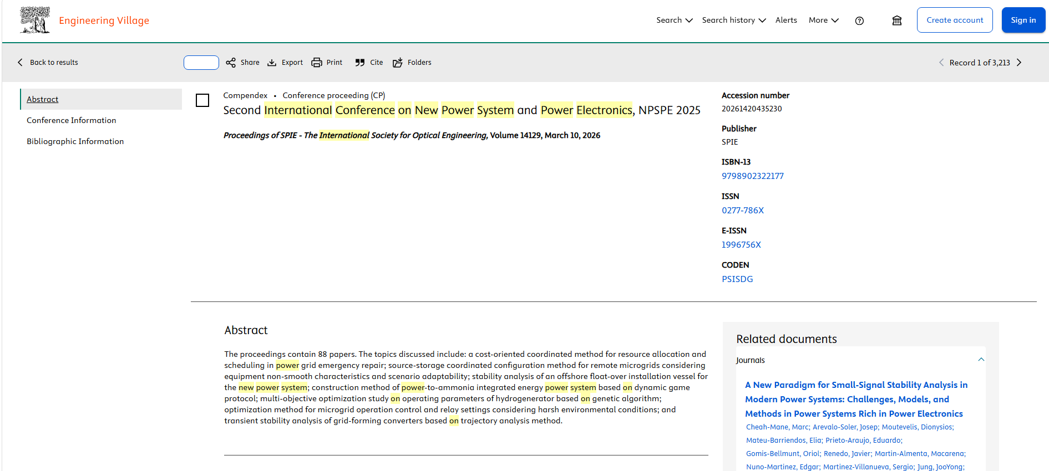Click the institution building icon
The image size is (1049, 471).
pos(897,21)
